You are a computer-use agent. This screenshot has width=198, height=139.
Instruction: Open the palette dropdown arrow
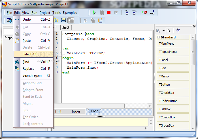[x=163, y=31]
